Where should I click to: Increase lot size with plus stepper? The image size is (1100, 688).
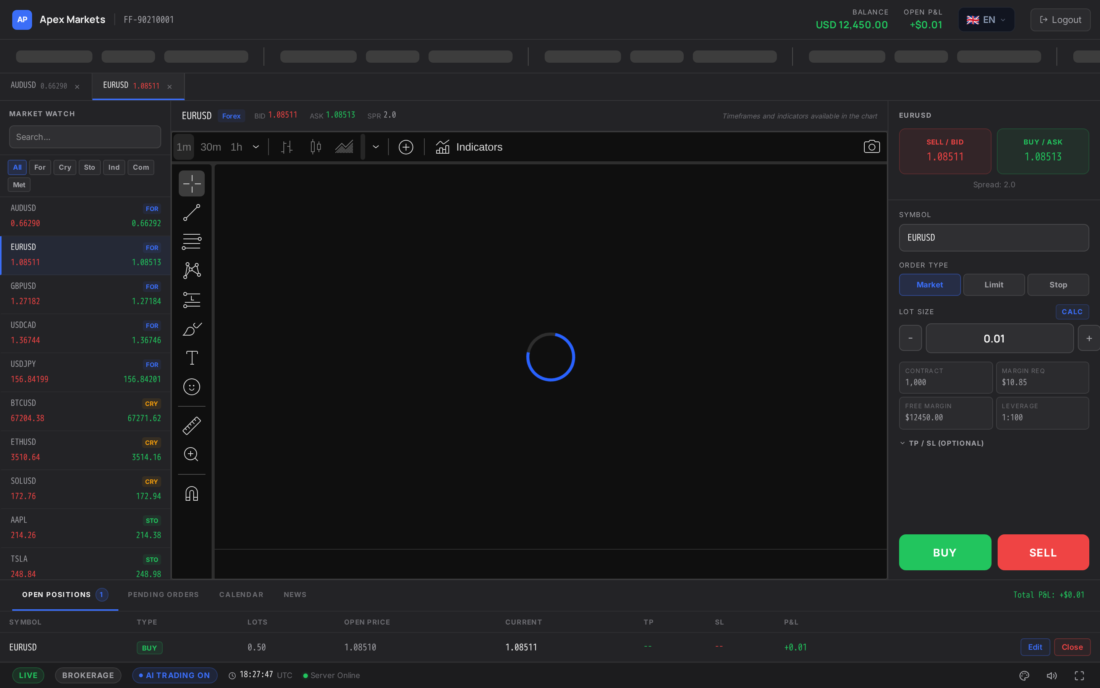pyautogui.click(x=1089, y=339)
